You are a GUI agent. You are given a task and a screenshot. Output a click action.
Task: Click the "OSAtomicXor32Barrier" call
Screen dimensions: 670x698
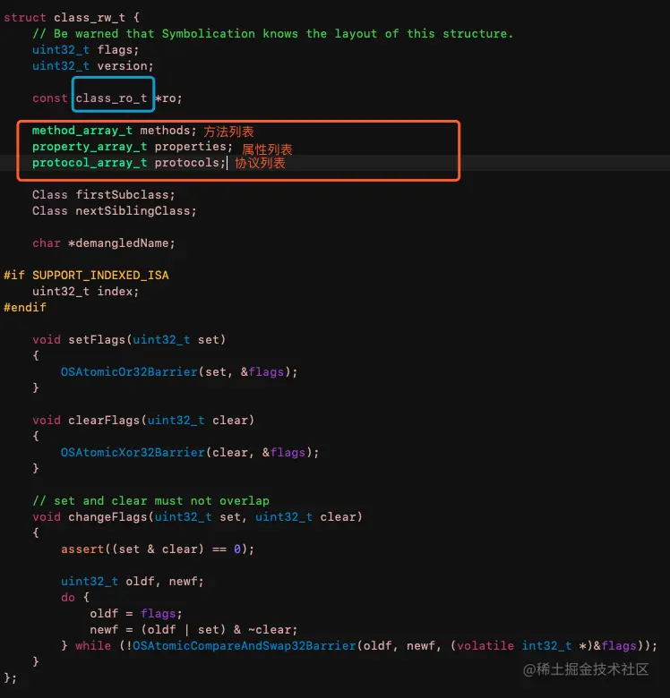[133, 452]
